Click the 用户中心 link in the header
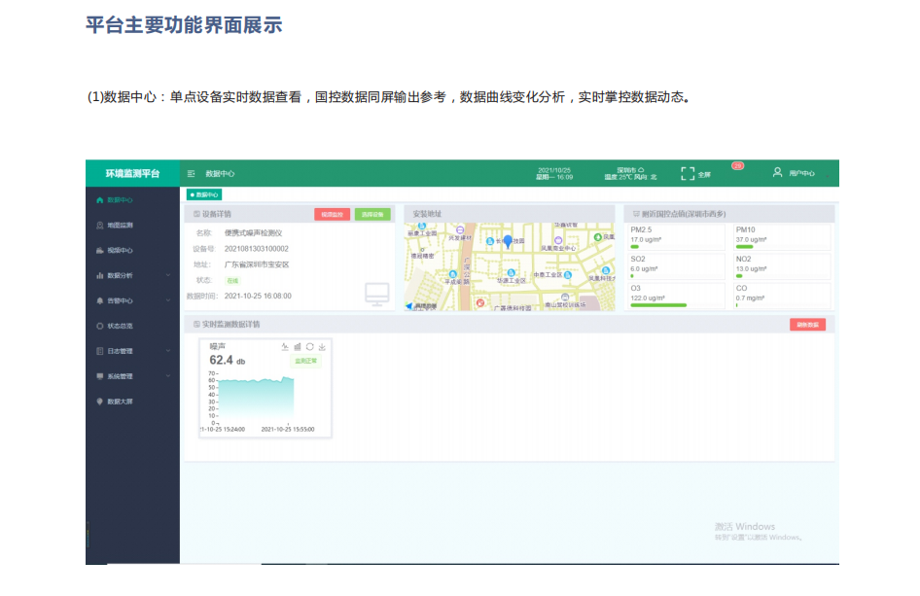Screen dimensions: 920x596 [x=801, y=174]
